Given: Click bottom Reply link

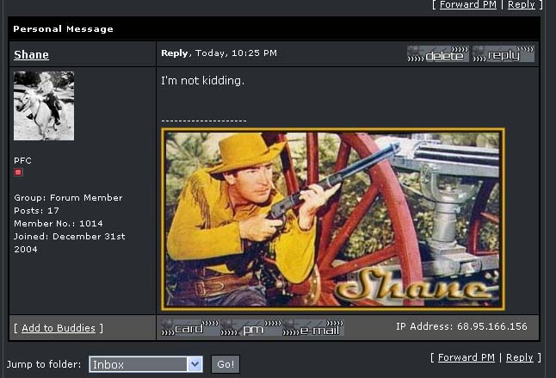Looking at the screenshot, I should coord(520,357).
